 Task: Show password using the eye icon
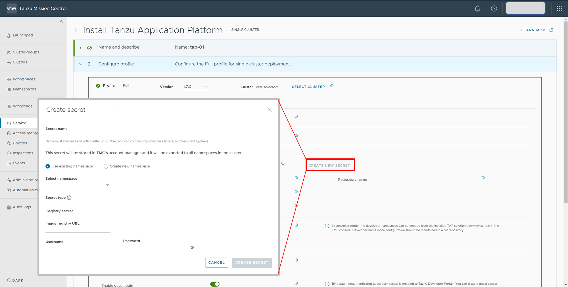click(192, 248)
